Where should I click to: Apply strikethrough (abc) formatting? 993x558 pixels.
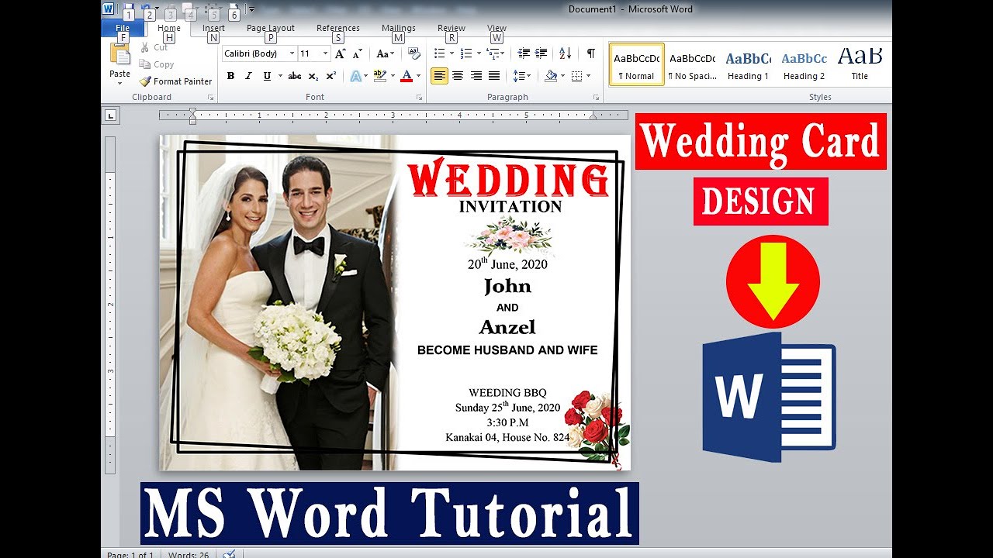(295, 76)
